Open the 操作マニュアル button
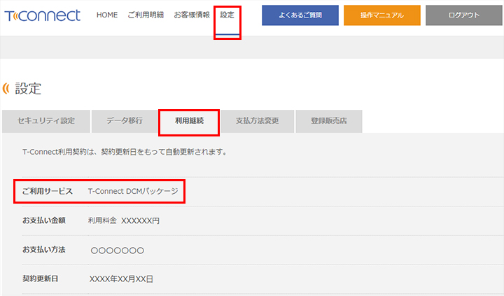 point(382,15)
